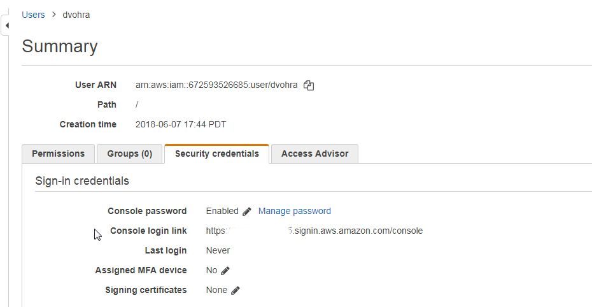Click the Sign-in credentials section heading
The height and width of the screenshot is (307, 592).
82,181
